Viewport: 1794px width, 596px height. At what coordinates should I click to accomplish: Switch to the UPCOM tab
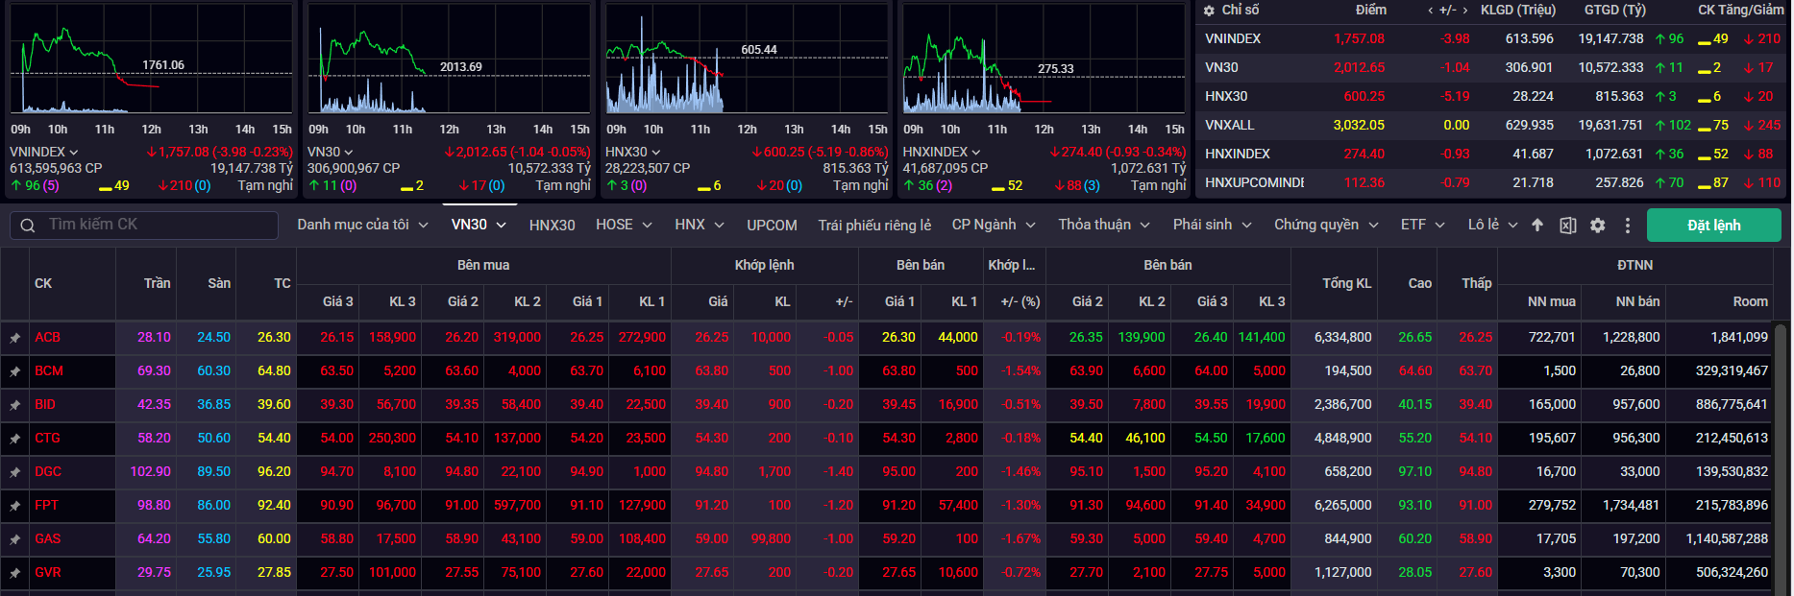tap(772, 225)
